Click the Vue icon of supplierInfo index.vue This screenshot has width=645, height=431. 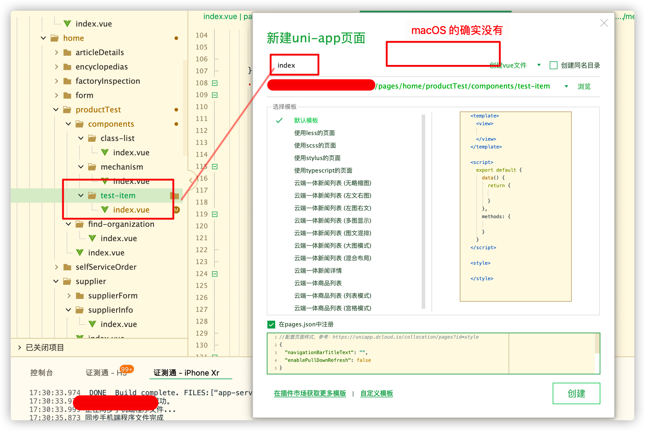[x=92, y=324]
